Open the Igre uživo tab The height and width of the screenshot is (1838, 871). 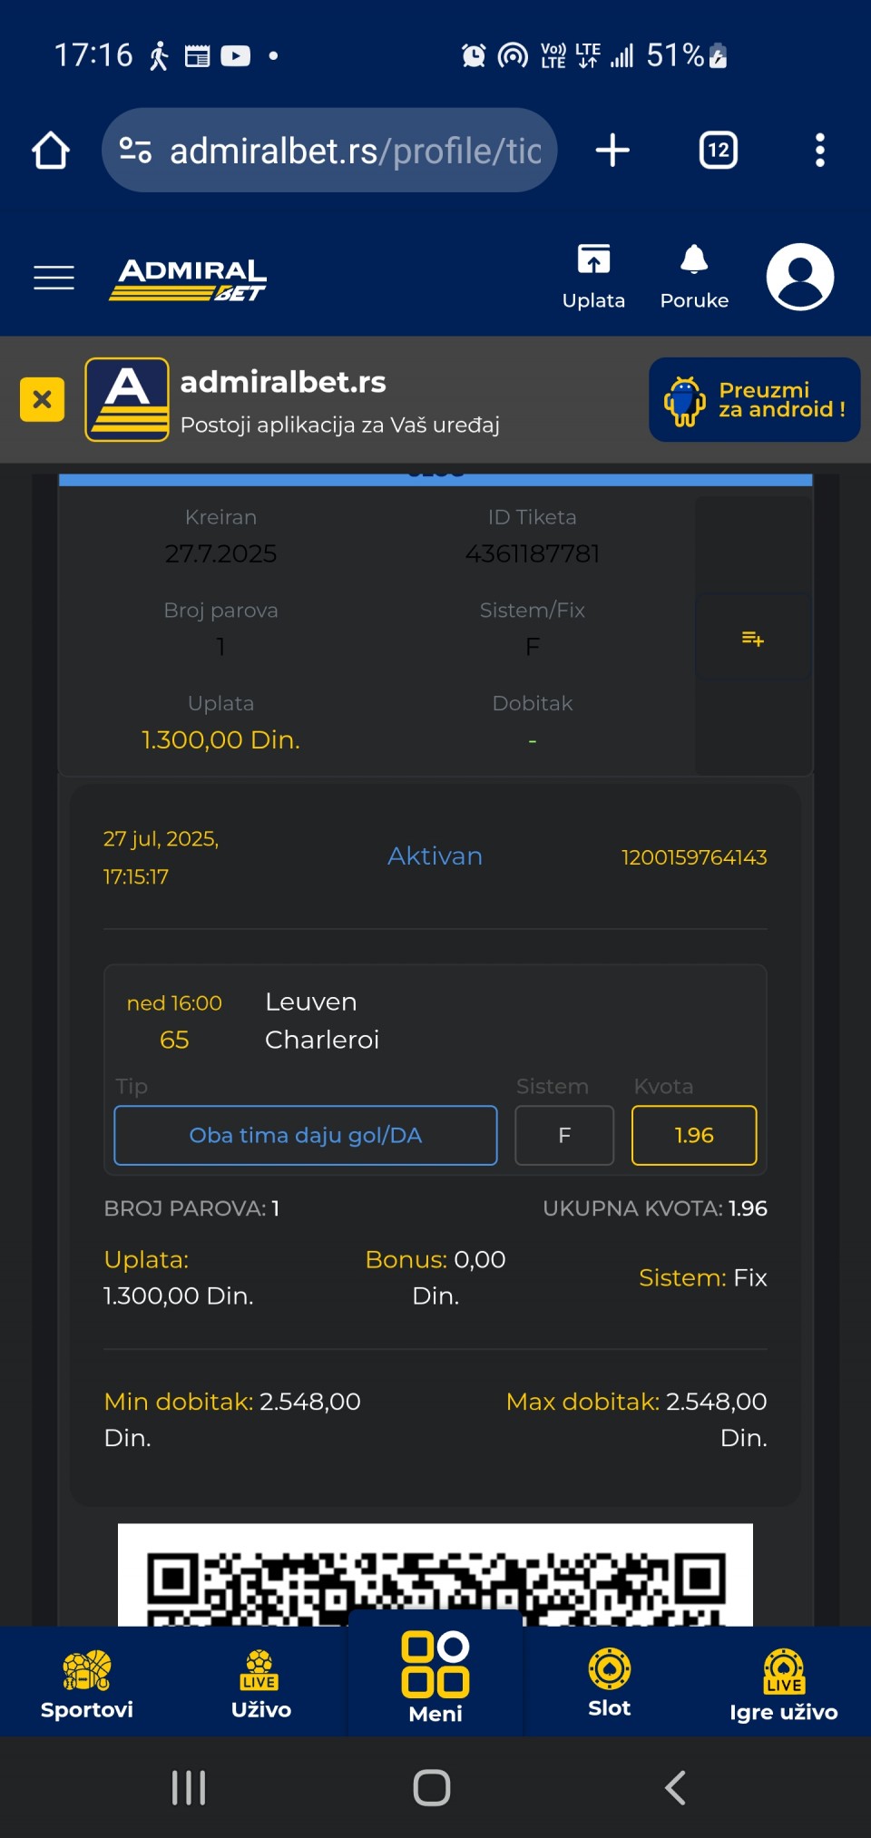784,1685
